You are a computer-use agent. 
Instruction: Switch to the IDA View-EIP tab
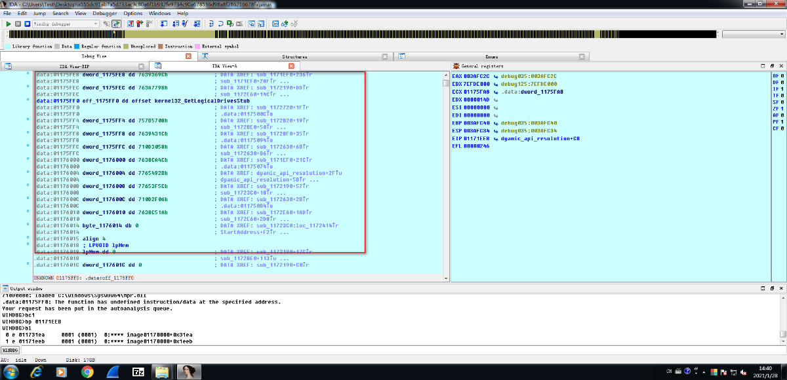pos(75,66)
